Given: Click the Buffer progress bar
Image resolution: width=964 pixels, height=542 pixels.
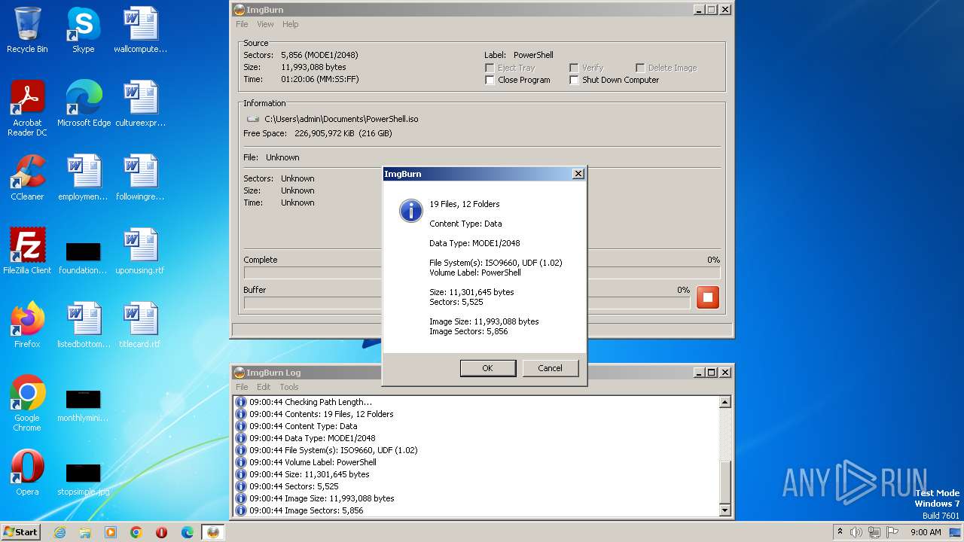Looking at the screenshot, I should [467, 303].
